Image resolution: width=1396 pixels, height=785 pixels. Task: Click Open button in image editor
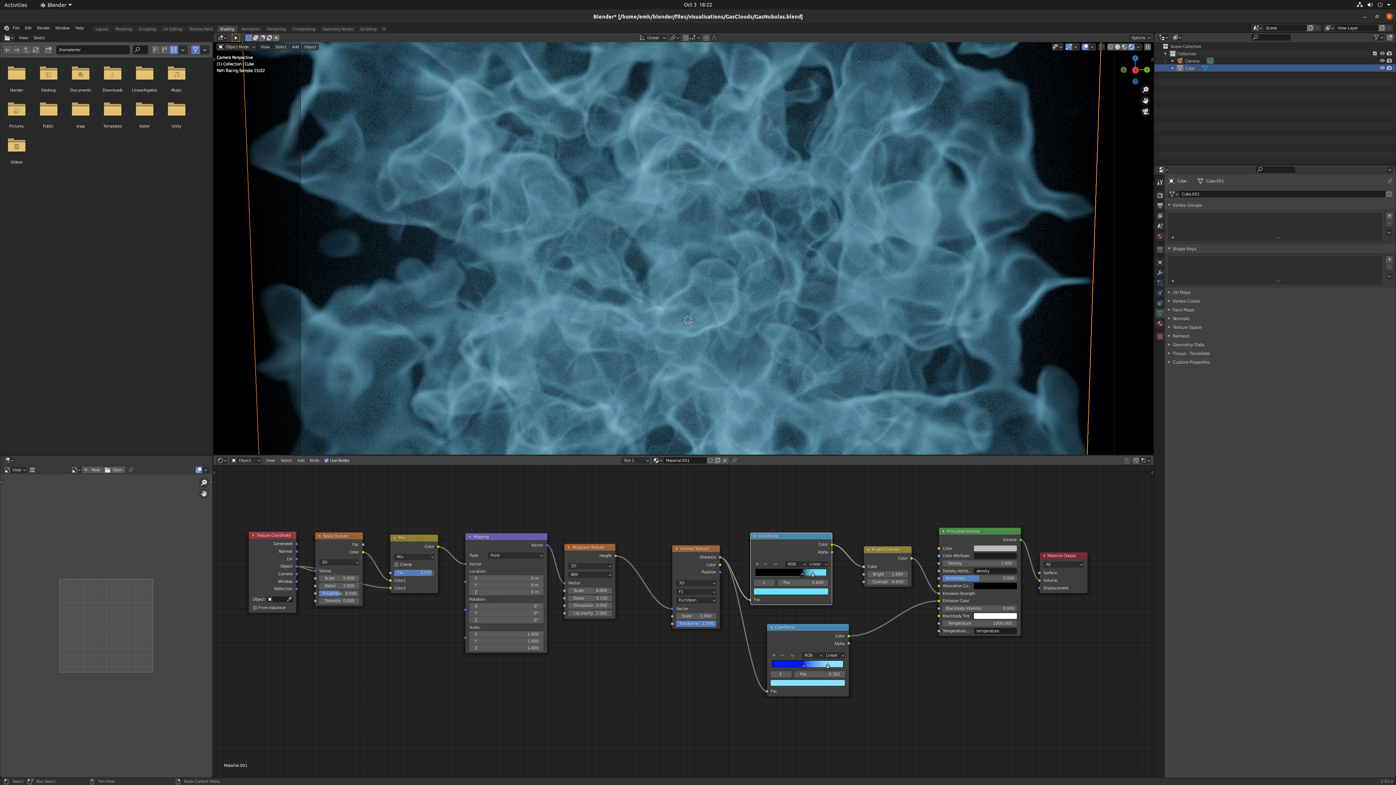point(114,470)
